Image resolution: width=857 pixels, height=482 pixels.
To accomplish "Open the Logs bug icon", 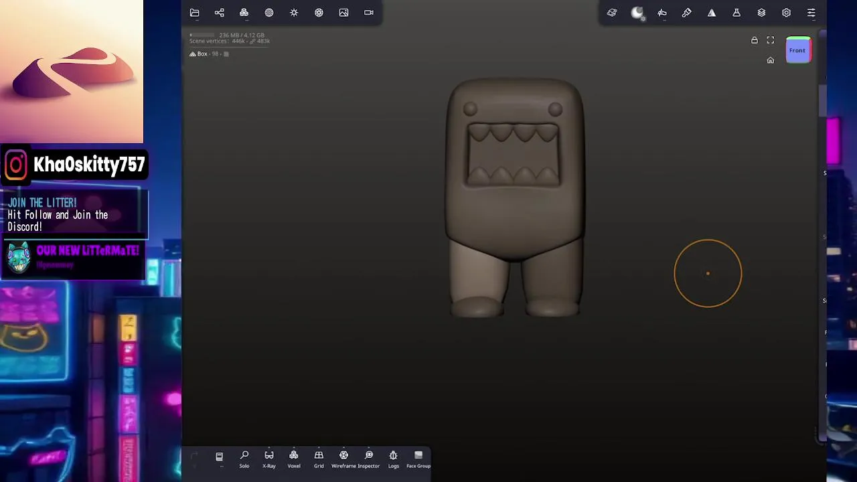I will coord(394,459).
